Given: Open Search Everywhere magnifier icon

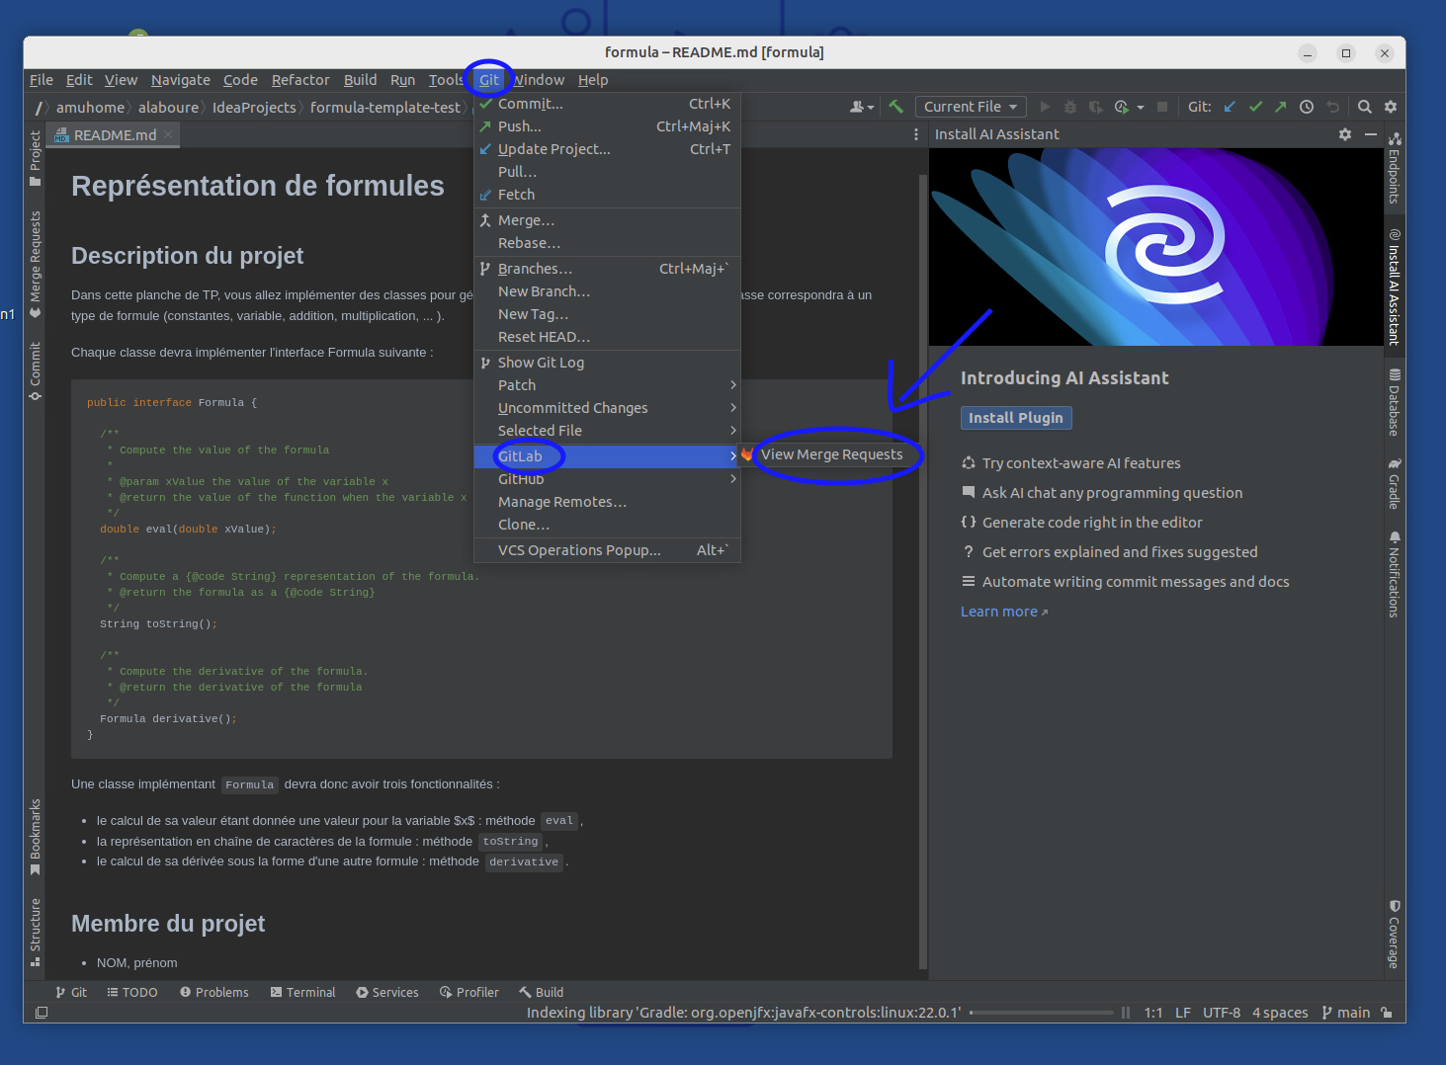Looking at the screenshot, I should (1365, 107).
